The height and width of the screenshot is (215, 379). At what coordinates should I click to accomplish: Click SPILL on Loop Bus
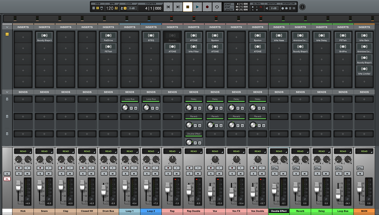tap(339, 168)
